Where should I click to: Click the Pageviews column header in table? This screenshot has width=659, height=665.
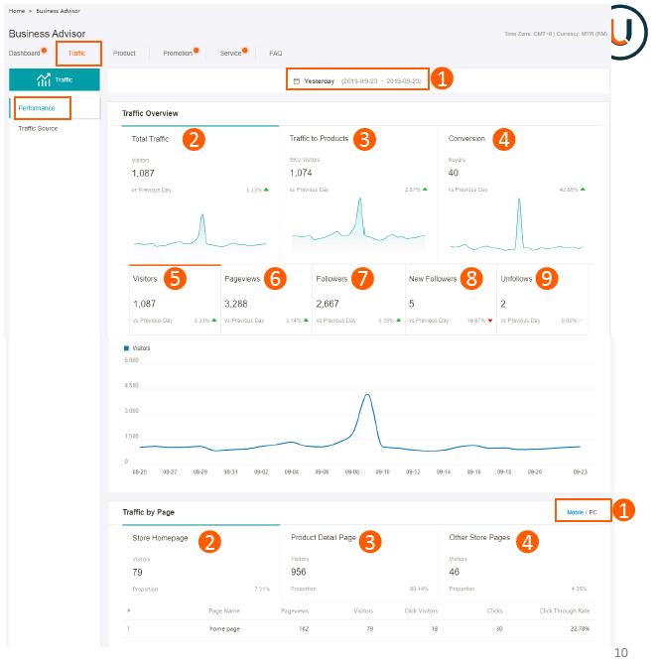coord(295,610)
